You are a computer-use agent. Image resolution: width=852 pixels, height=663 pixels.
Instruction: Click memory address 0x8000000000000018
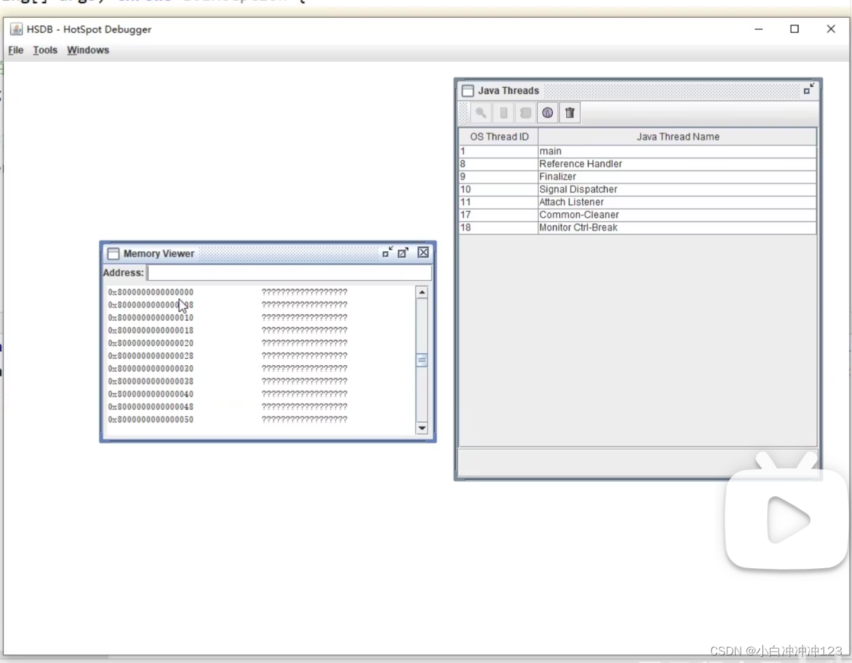[151, 330]
